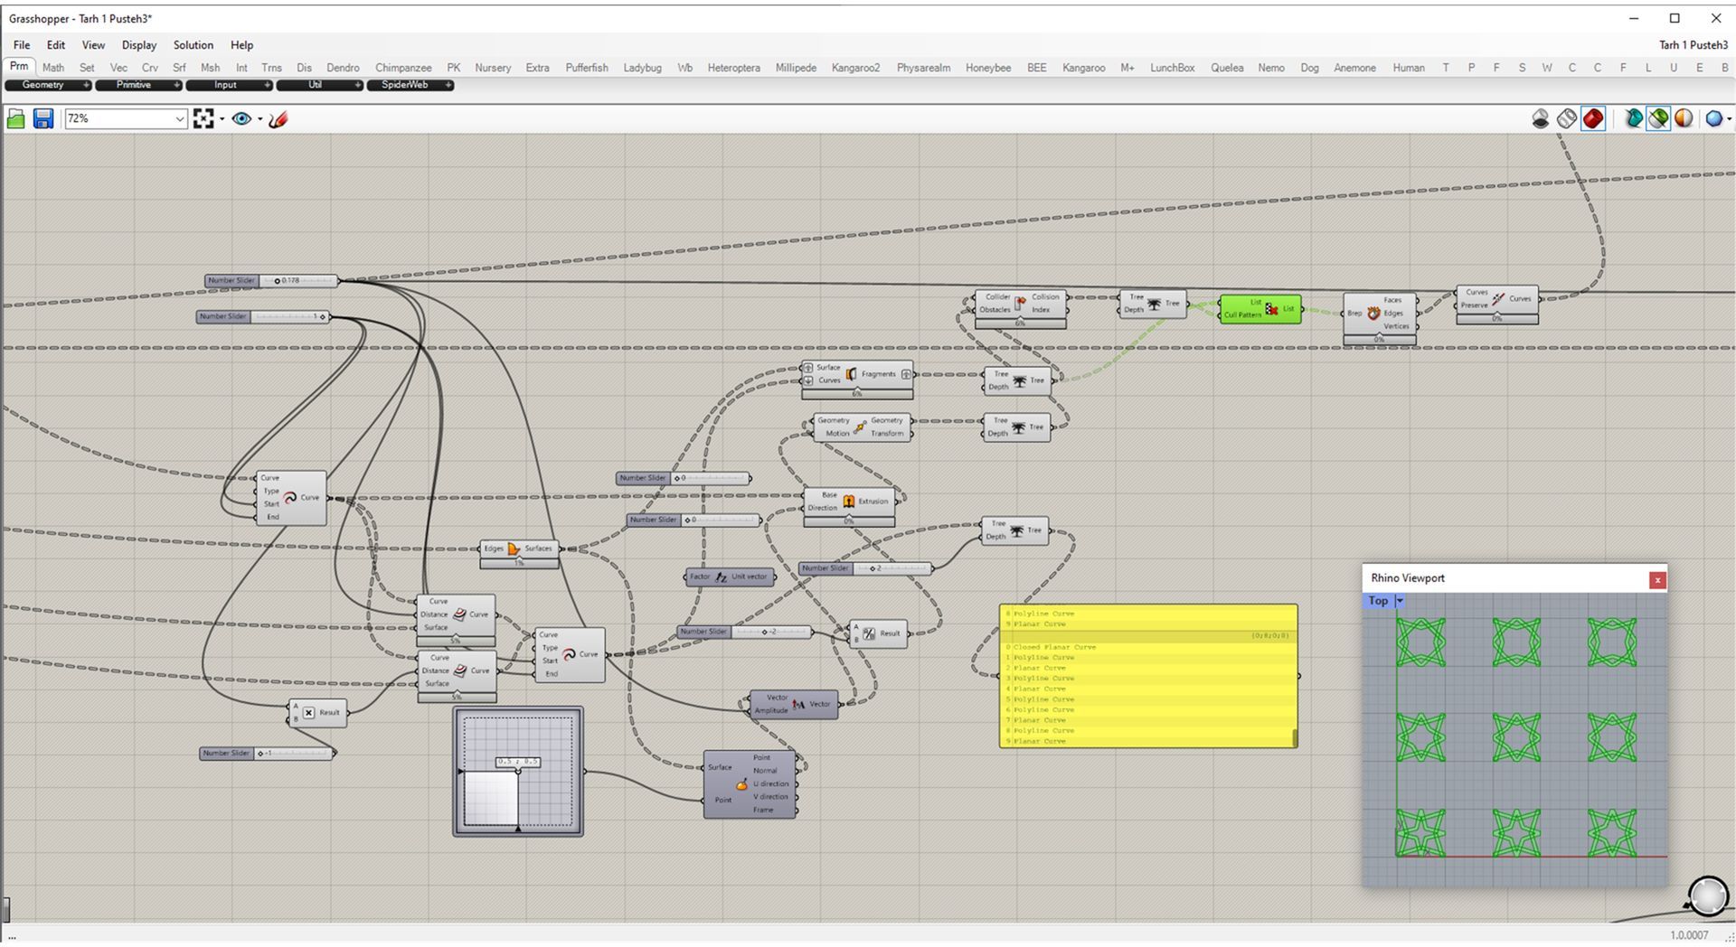The height and width of the screenshot is (947, 1736).
Task: Save the document with the floppy disk icon
Action: pos(43,118)
